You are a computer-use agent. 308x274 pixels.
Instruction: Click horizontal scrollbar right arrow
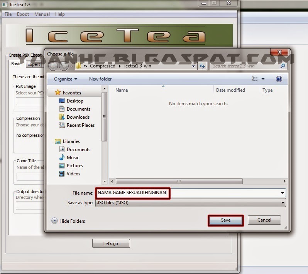point(284,181)
